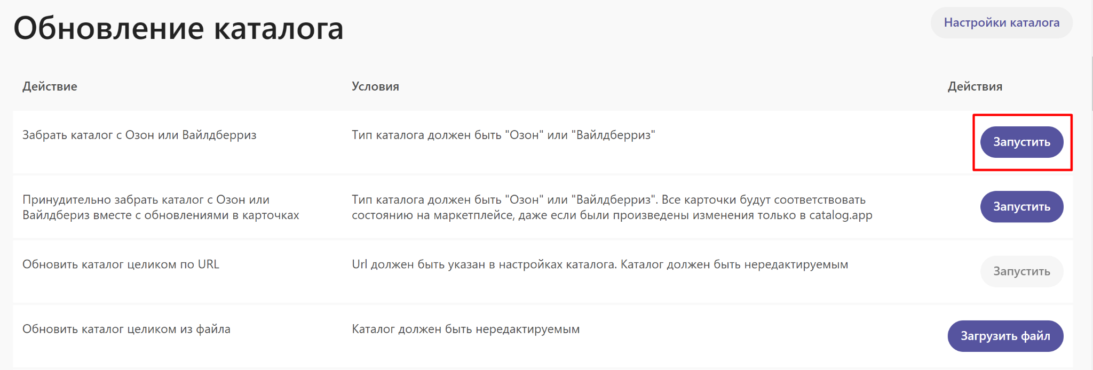Click the Действия column header
The height and width of the screenshot is (370, 1093).
[x=975, y=86]
